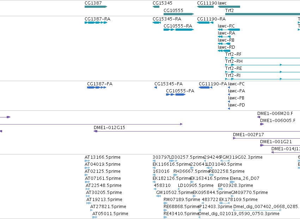Image resolution: width=300 pixels, height=219 pixels.
Task: Click the RM07189.5prime EST label
Action: click(x=182, y=200)
